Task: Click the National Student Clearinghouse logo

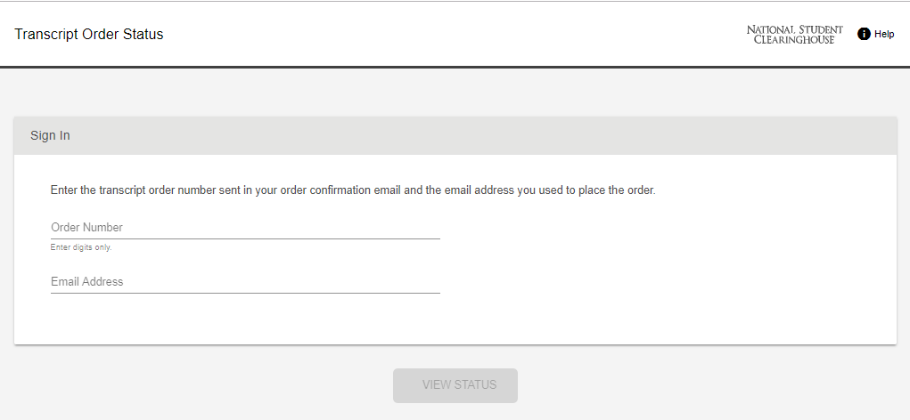Action: point(794,35)
